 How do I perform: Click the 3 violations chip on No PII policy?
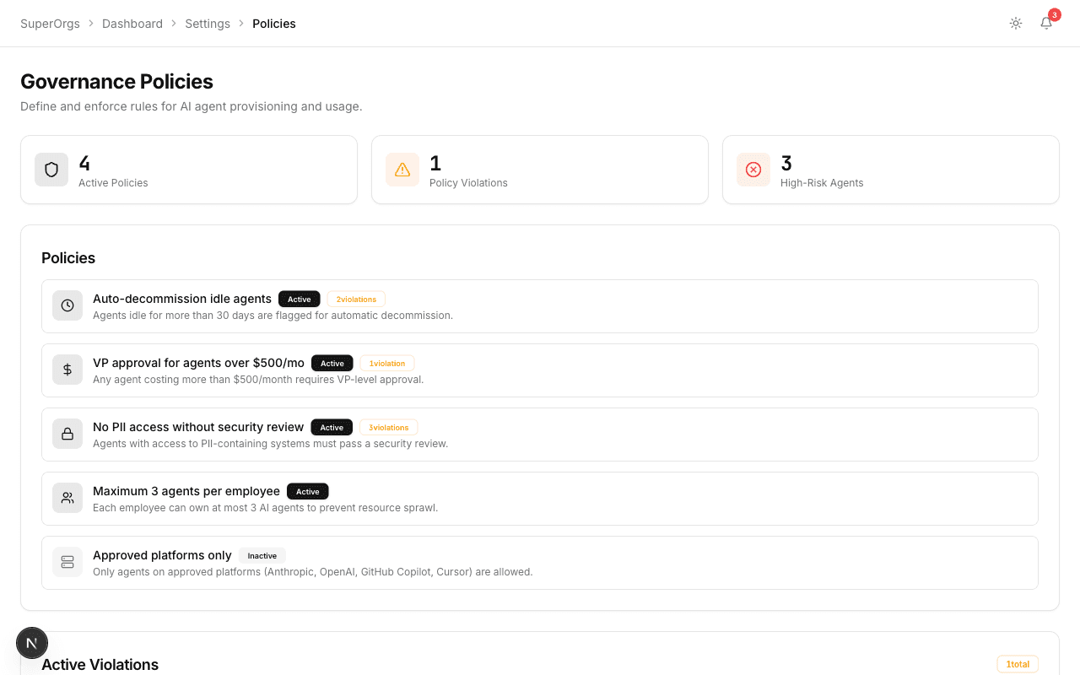click(x=388, y=427)
